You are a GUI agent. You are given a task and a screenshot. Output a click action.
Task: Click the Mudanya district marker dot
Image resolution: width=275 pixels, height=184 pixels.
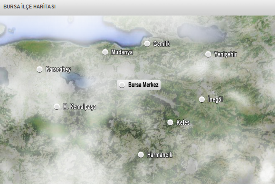pyautogui.click(x=105, y=52)
